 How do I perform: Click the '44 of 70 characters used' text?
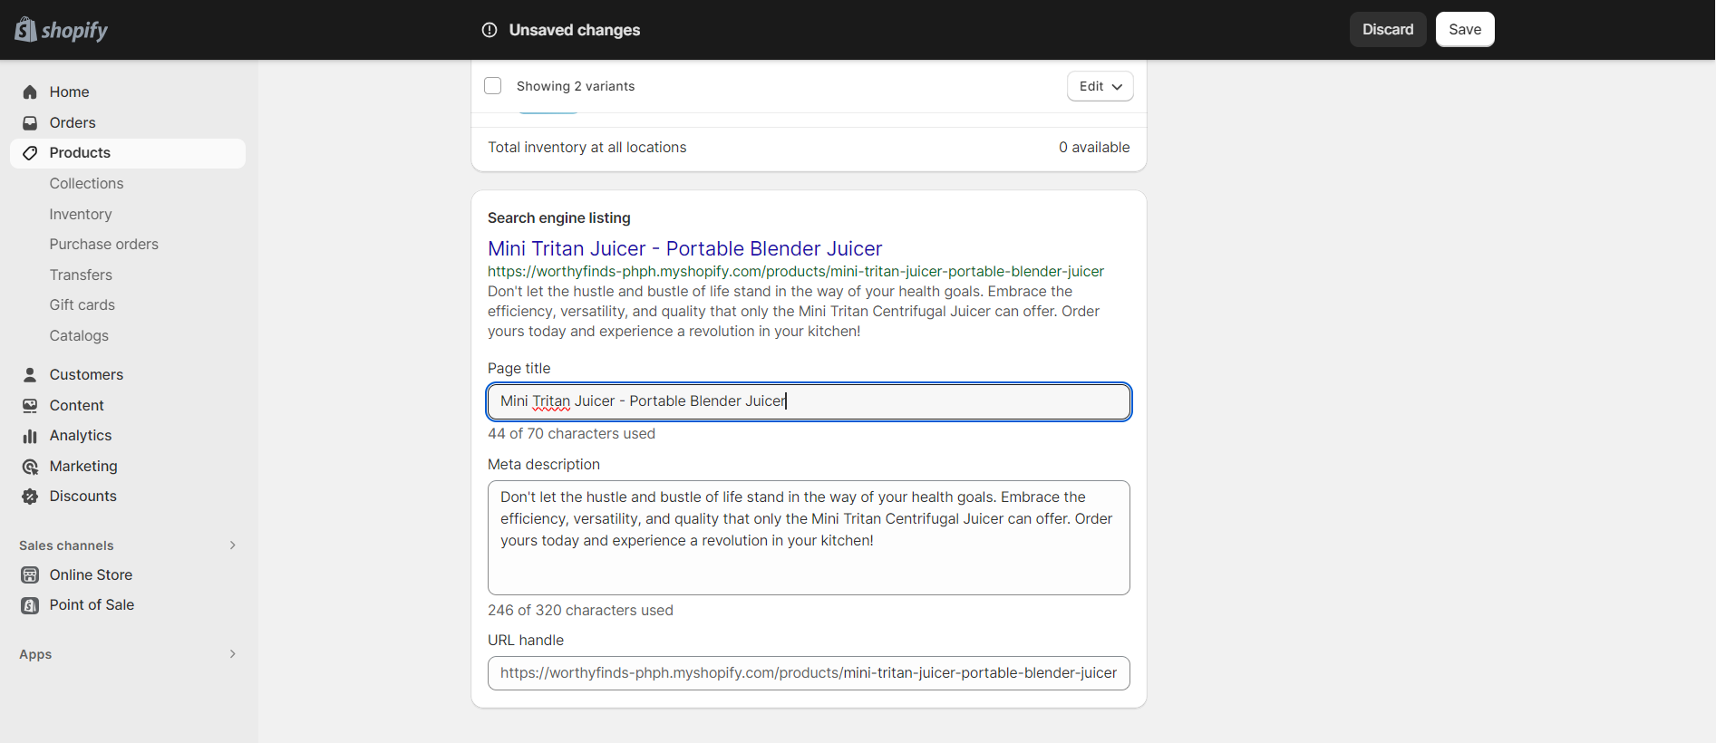pyautogui.click(x=571, y=434)
